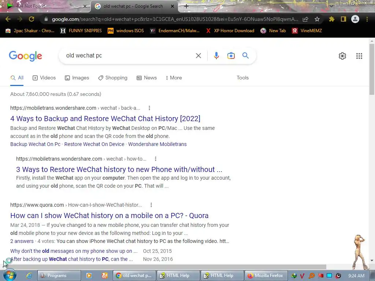This screenshot has width=375, height=281.
Task: Switch to the Programs taskbar window
Action: (59, 276)
